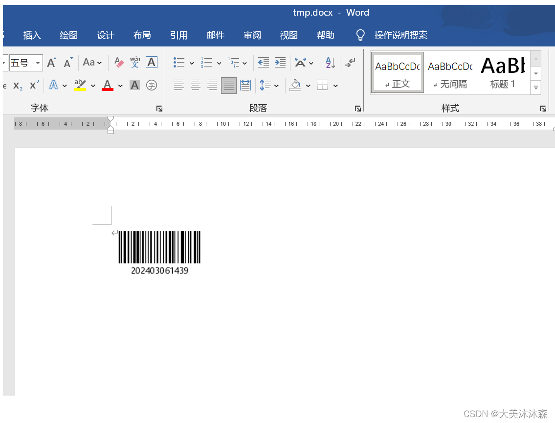Open the 字体 font dialog launcher
The image size is (555, 423).
[x=159, y=109]
